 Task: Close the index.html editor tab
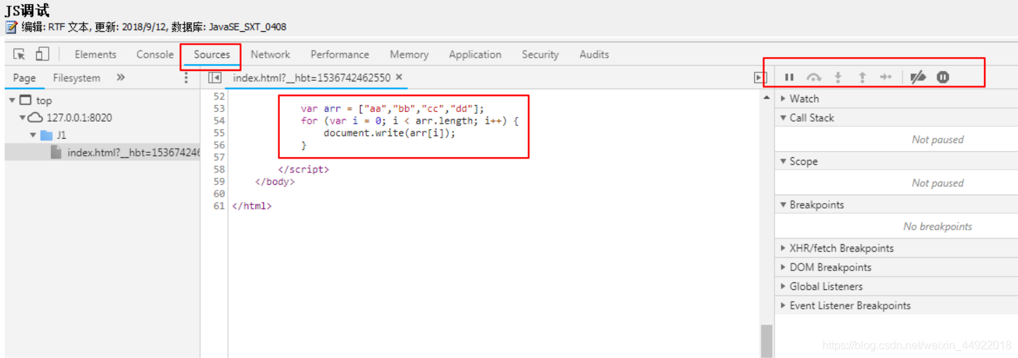coord(399,77)
